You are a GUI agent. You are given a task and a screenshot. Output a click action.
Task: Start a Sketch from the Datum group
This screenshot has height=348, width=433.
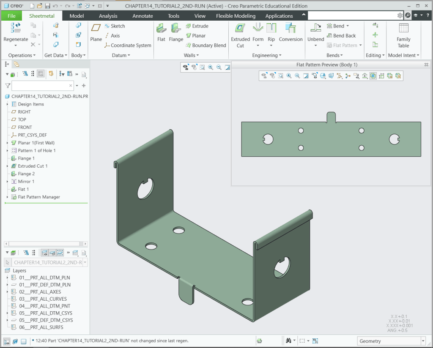115,26
